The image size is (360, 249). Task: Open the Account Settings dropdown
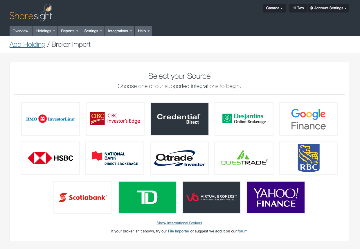pos(328,8)
